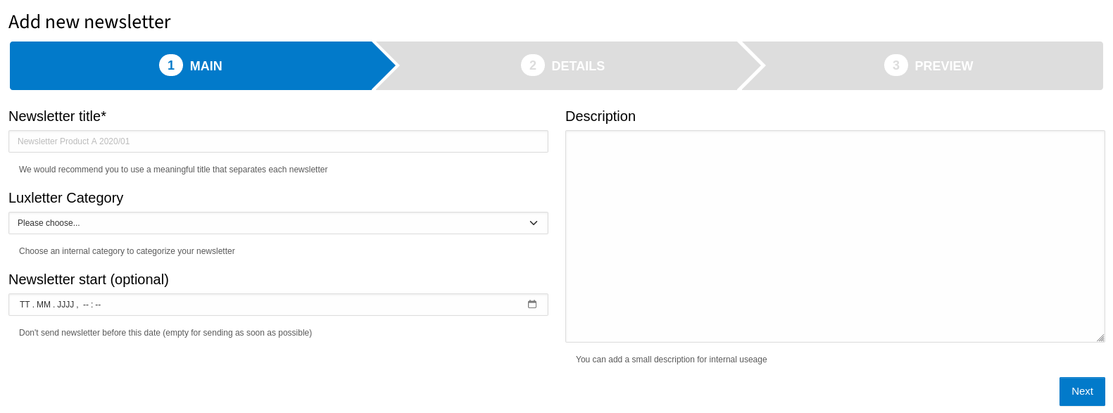Click the Luxletter Category label
Screen dimensions: 1113x413
tap(65, 198)
